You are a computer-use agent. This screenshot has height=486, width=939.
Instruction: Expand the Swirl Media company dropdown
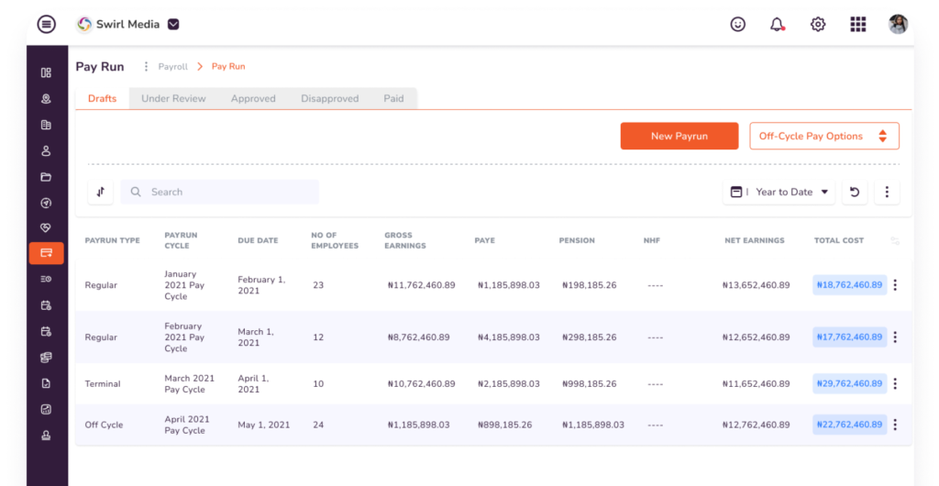coord(174,25)
